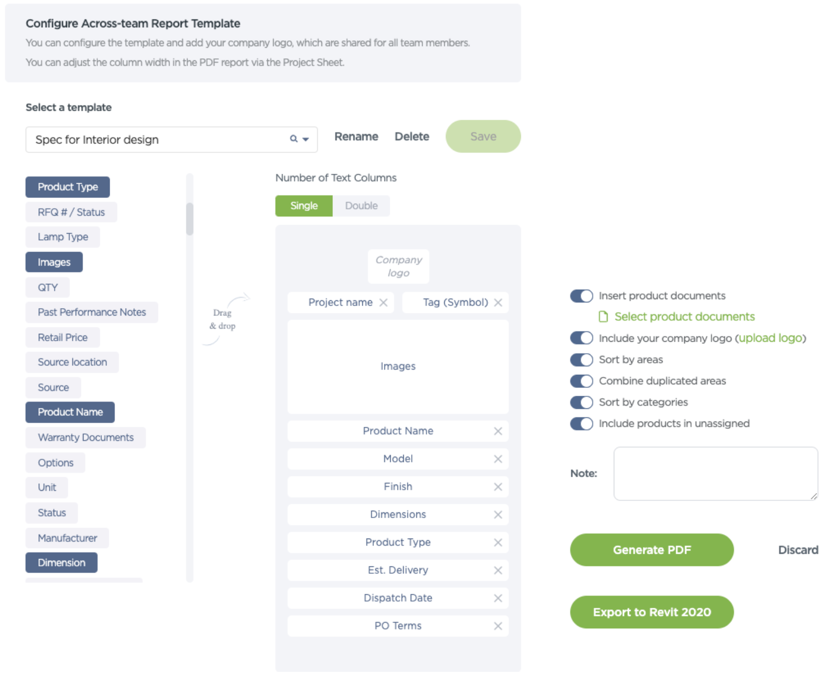Turn off Include products in unassigned
Viewport: 837px width, 685px height.
coord(581,424)
